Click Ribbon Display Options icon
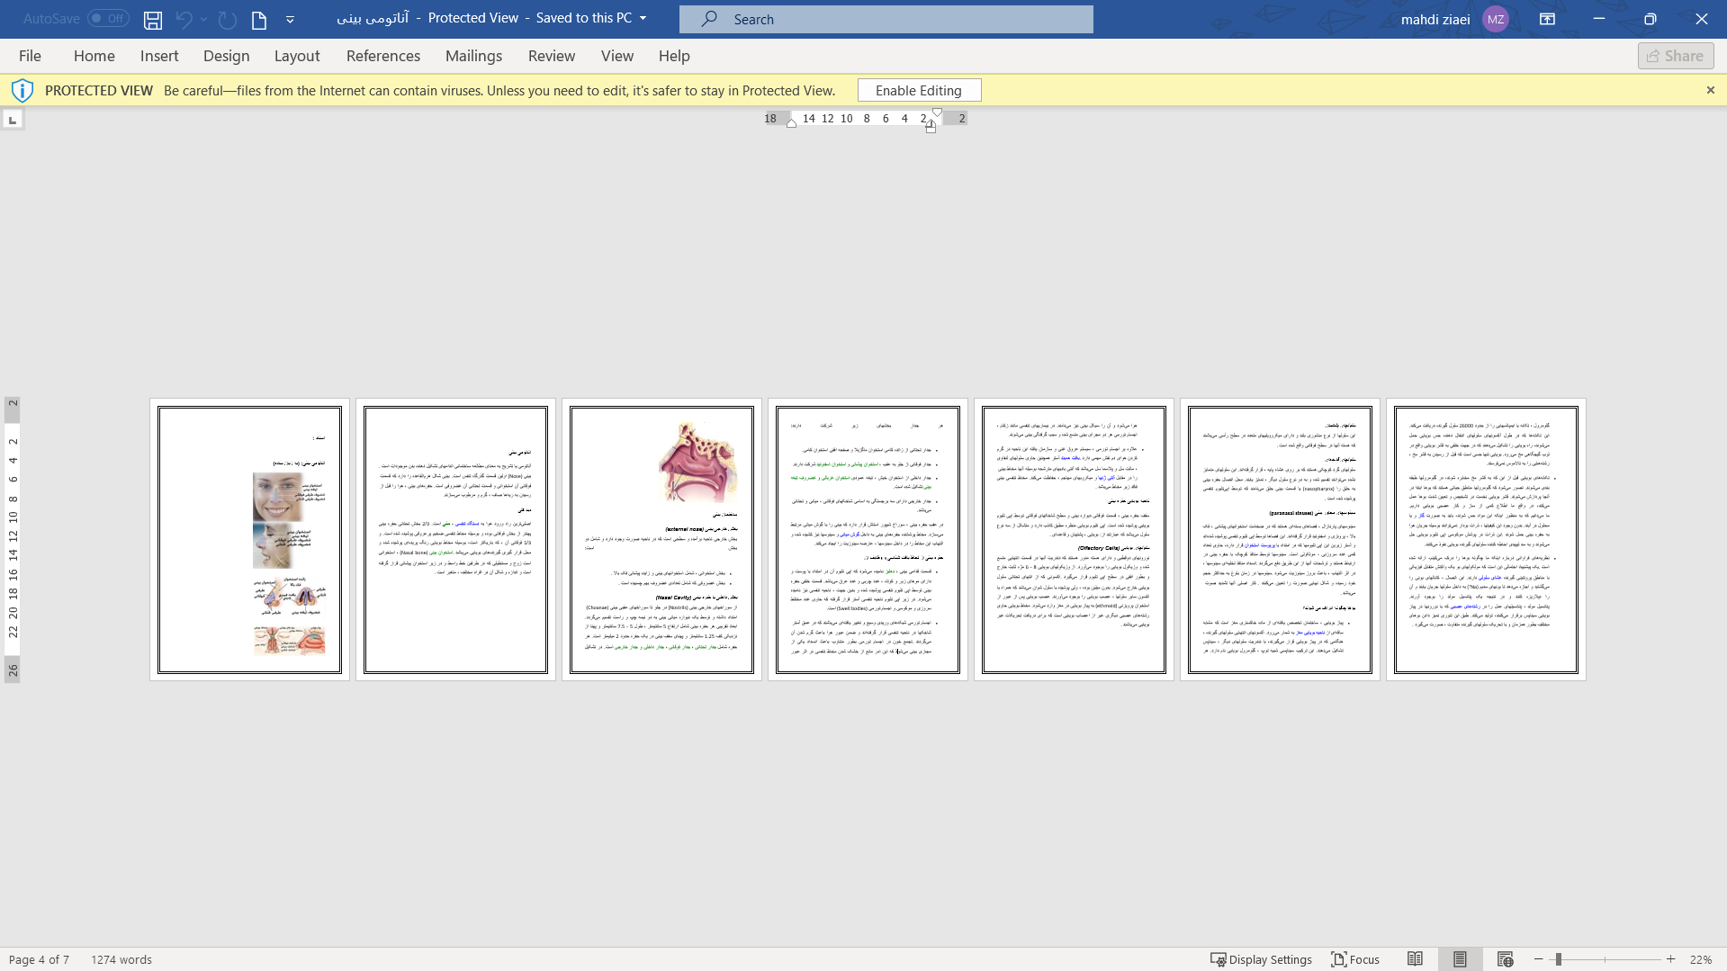The width and height of the screenshot is (1727, 971). 1548,19
